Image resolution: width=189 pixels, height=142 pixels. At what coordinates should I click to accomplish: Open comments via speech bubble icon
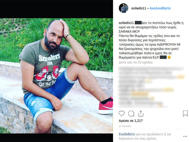pyautogui.click(x=131, y=113)
